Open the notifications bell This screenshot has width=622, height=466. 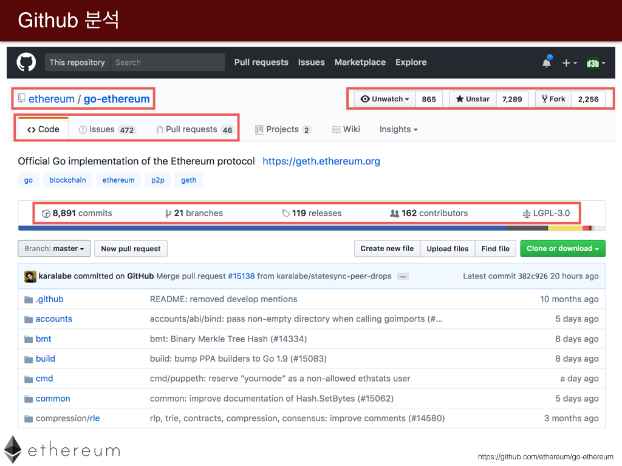pyautogui.click(x=547, y=62)
